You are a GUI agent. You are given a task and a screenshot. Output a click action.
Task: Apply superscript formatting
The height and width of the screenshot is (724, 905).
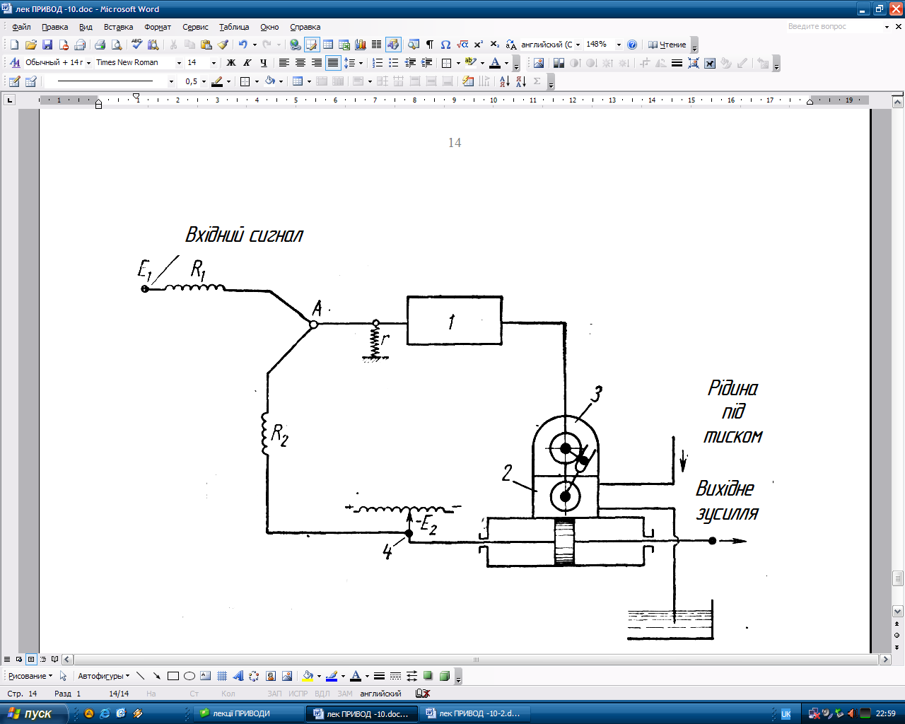tap(479, 45)
